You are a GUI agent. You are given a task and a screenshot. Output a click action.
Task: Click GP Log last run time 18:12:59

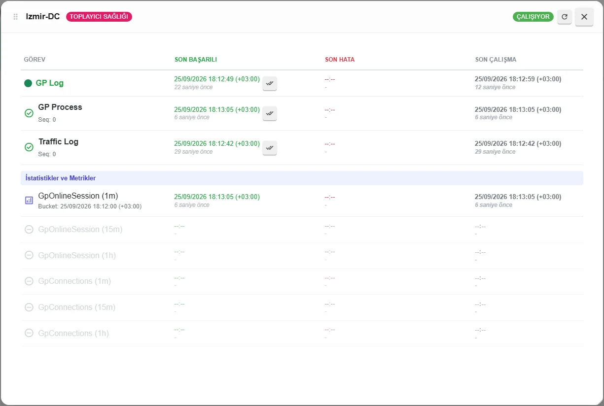click(x=518, y=79)
